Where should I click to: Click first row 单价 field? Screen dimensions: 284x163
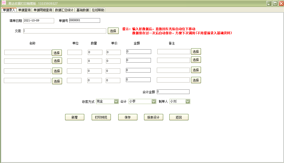[x=113, y=52]
